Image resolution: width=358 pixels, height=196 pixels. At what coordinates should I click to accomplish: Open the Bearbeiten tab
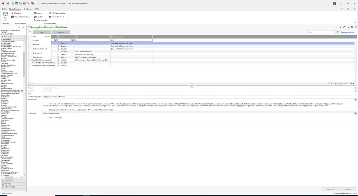tap(28, 9)
